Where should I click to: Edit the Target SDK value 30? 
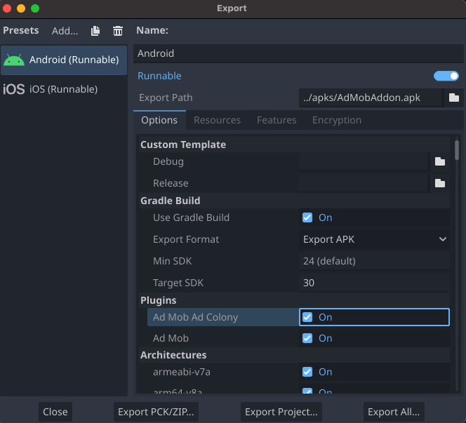coord(374,283)
